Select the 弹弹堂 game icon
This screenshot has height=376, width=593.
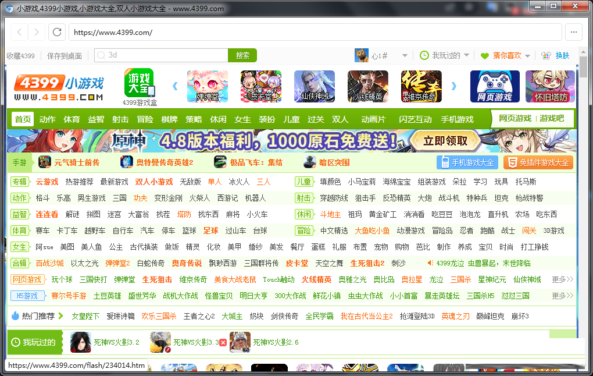pos(207,86)
